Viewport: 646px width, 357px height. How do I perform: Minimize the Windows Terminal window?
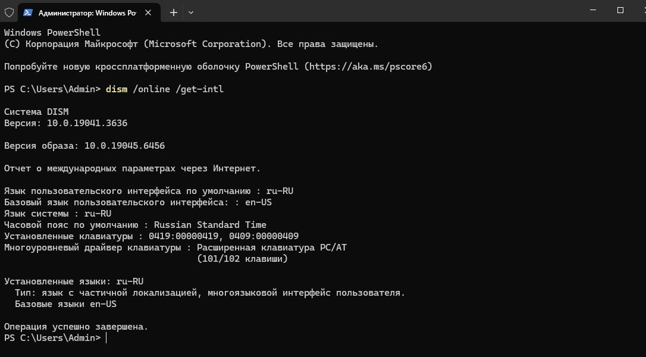point(593,10)
